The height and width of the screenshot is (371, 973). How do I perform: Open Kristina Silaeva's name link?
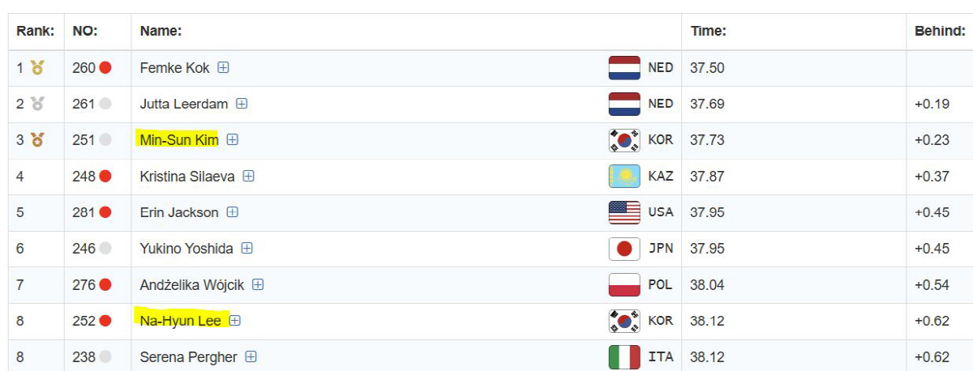[188, 177]
